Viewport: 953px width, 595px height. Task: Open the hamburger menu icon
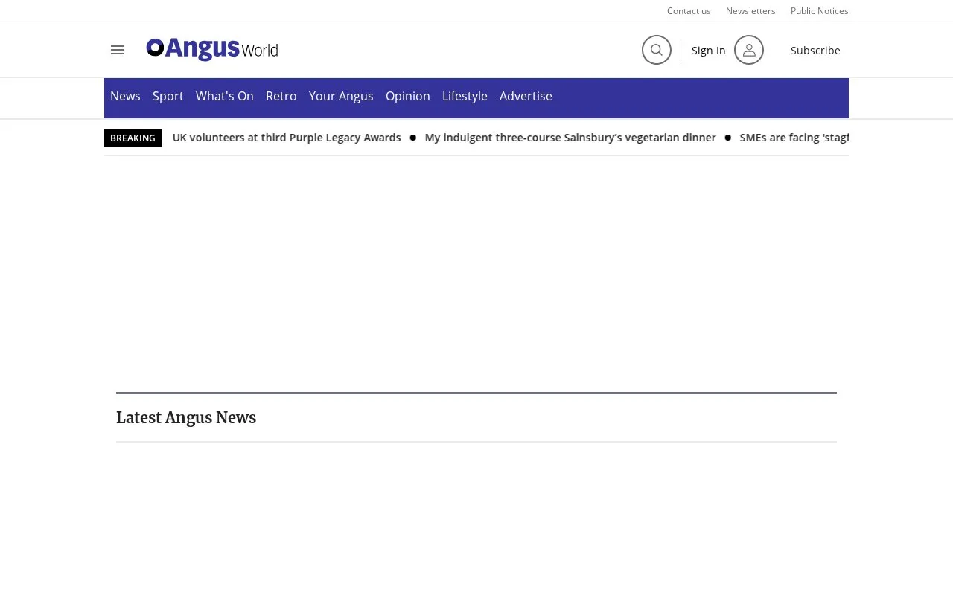coord(118,50)
